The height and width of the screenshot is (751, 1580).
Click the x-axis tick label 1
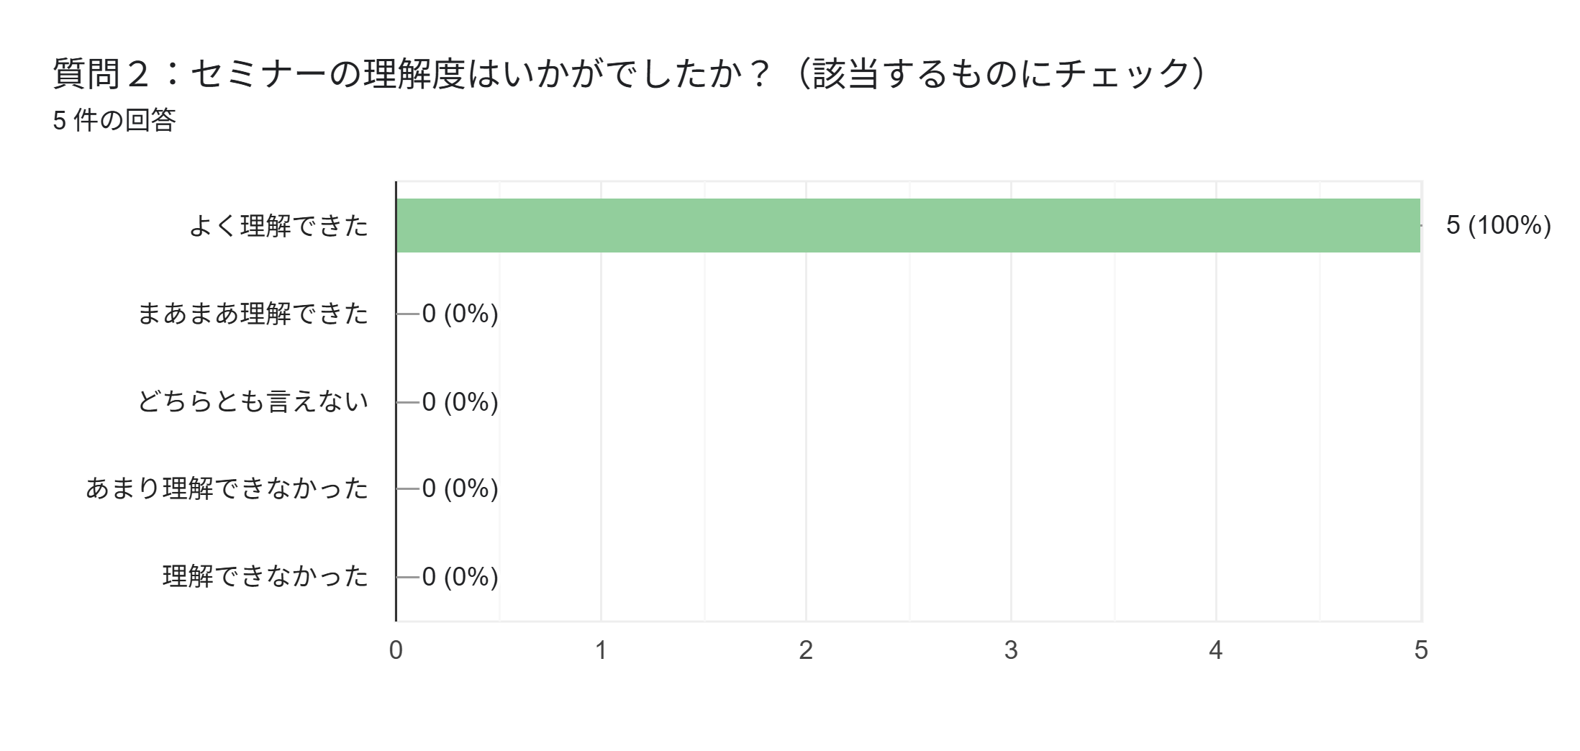click(x=601, y=650)
